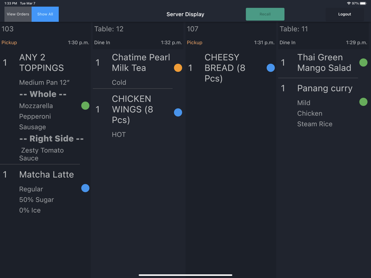Tap the green status dot beside Mozzarella
Viewport: 371px width, 278px height.
tap(85, 105)
